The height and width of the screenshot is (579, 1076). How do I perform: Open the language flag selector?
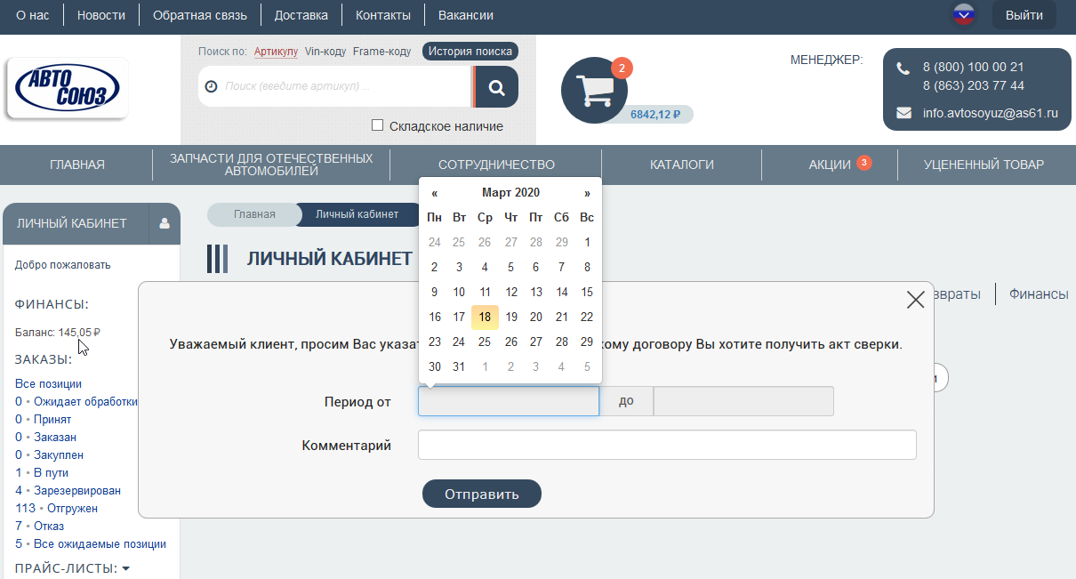coord(964,15)
